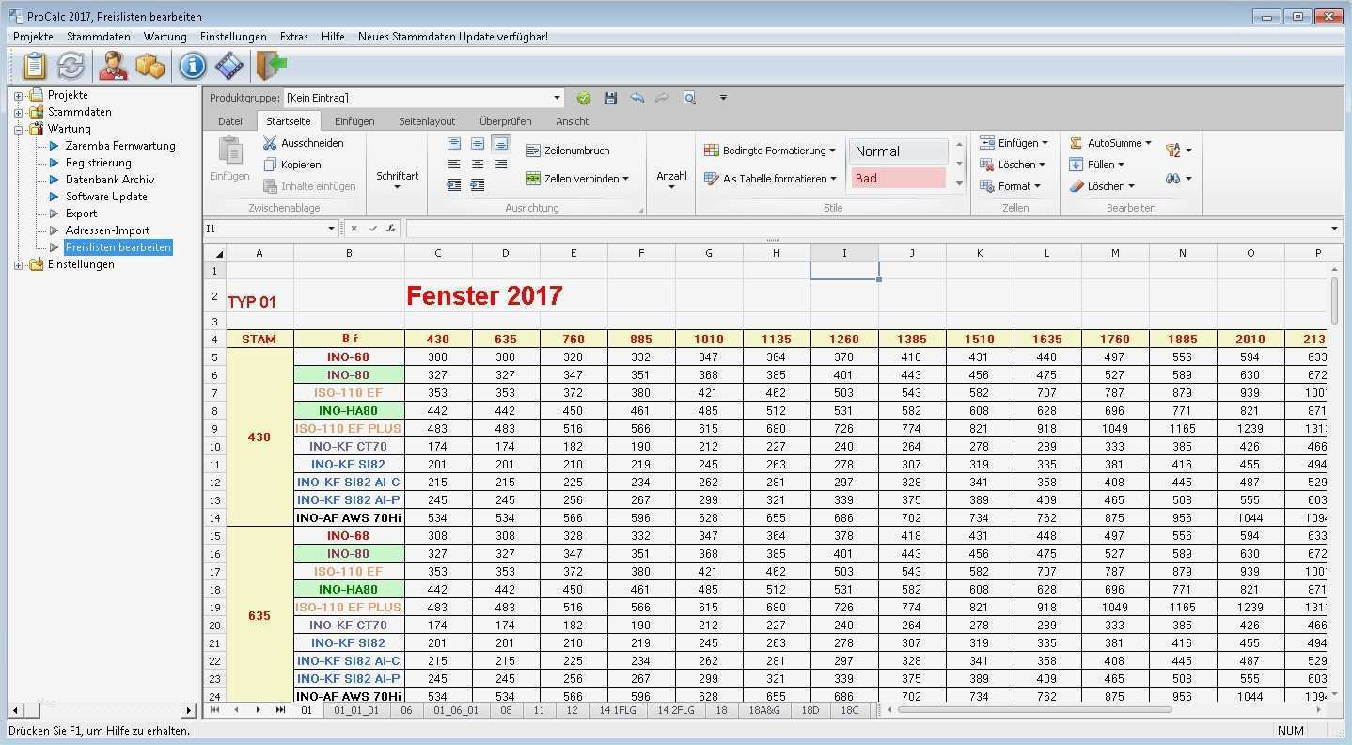Switch to the Einfügen ribbon tab
The width and height of the screenshot is (1352, 745).
pyautogui.click(x=353, y=120)
